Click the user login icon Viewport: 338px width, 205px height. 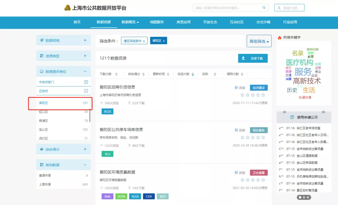point(279,8)
